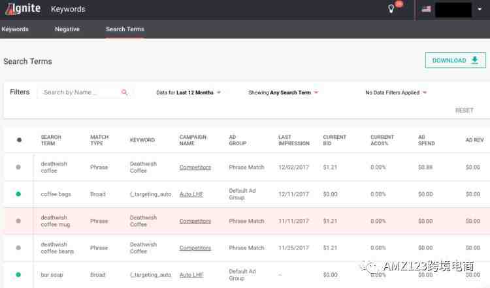
Task: Open the Data for Last 12 Months dropdown
Action: (188, 93)
